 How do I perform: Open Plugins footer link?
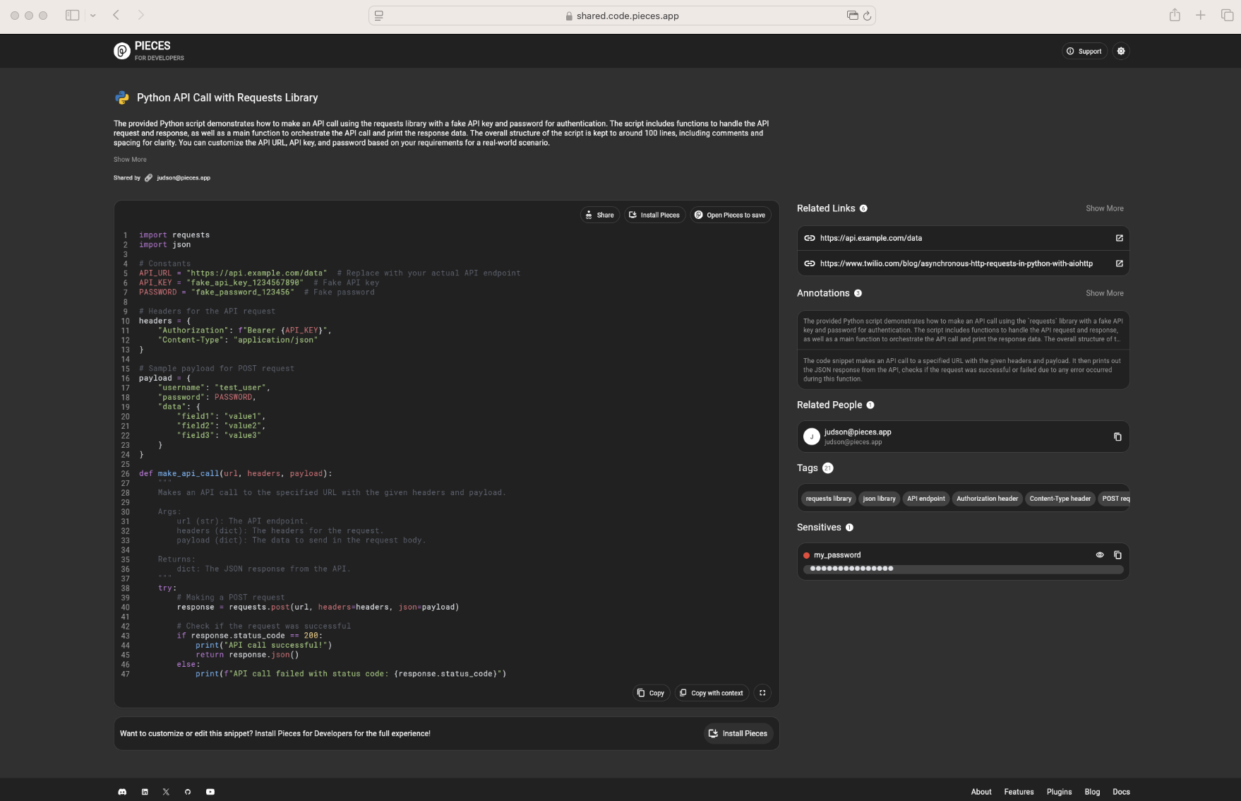click(x=1059, y=792)
